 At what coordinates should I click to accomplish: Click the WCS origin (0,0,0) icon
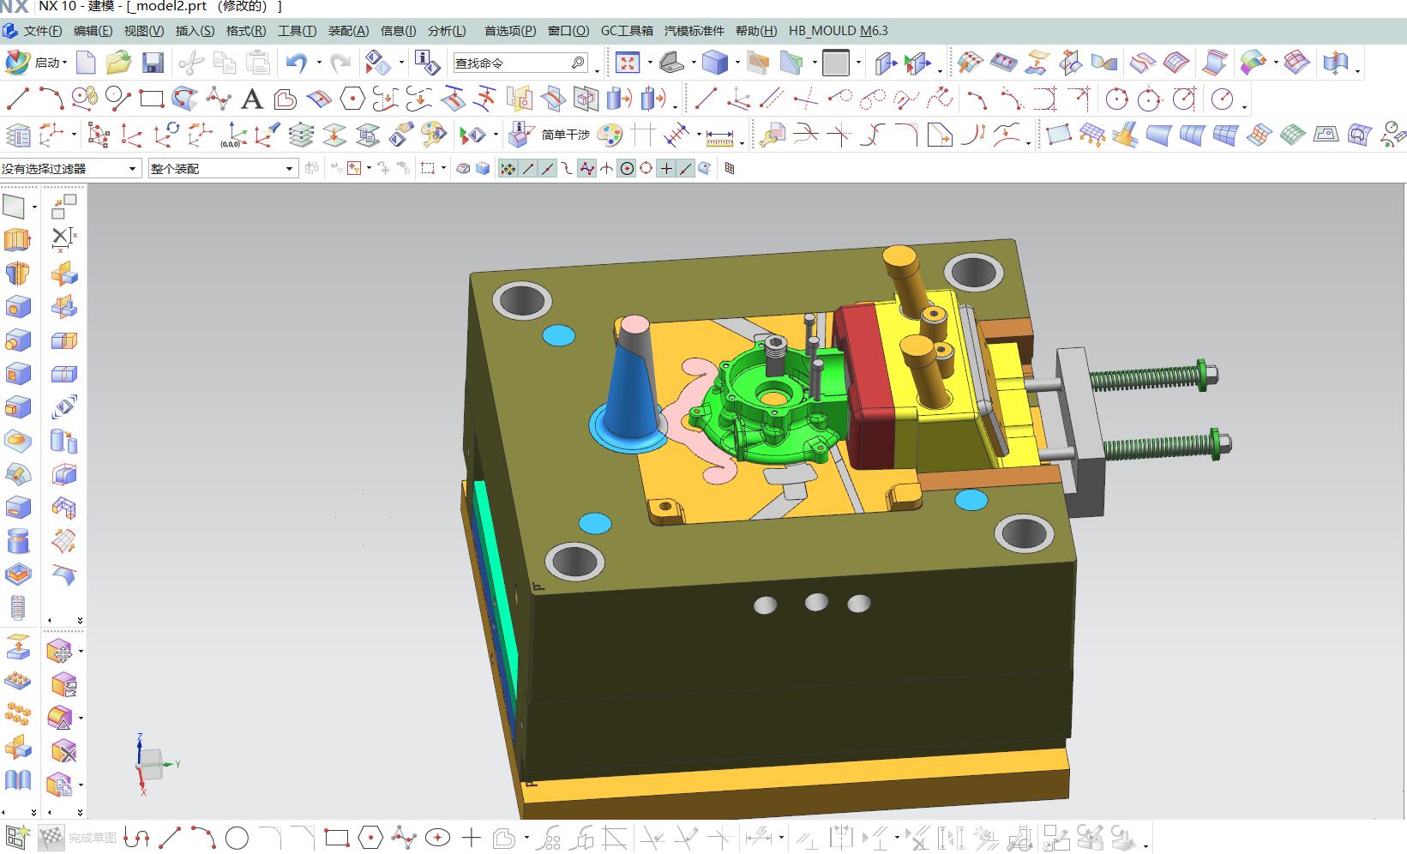232,135
